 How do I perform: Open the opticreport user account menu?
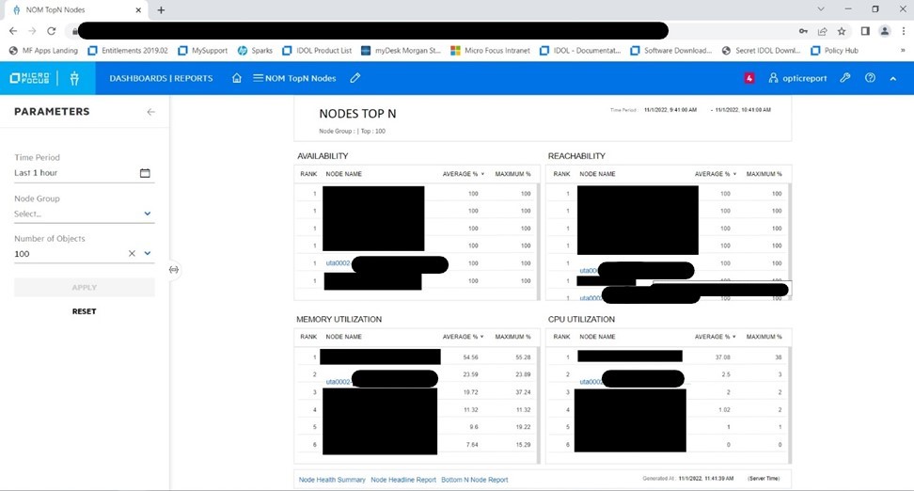pyautogui.click(x=797, y=78)
